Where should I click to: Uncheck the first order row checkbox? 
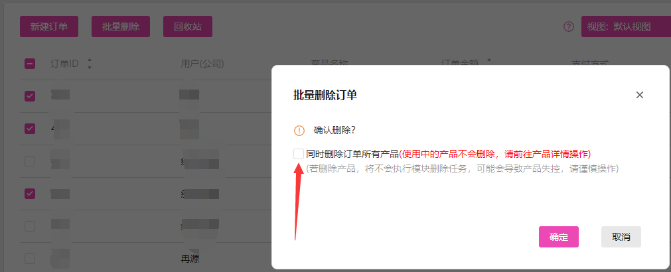pyautogui.click(x=30, y=96)
